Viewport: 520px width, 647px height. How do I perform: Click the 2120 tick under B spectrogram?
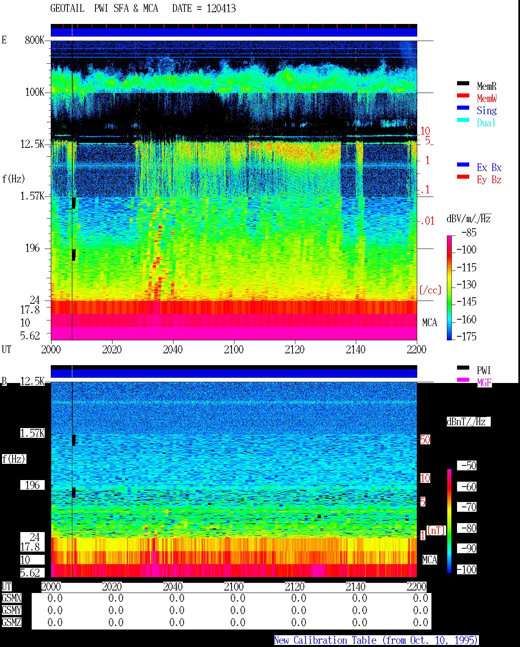point(295,586)
